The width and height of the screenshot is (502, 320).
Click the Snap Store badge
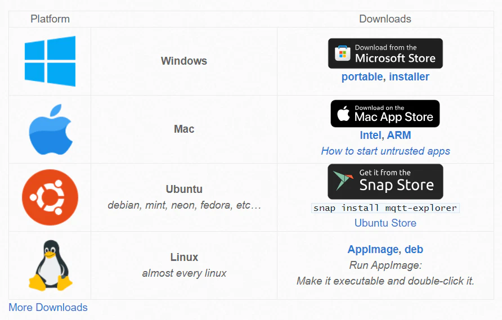tap(386, 182)
